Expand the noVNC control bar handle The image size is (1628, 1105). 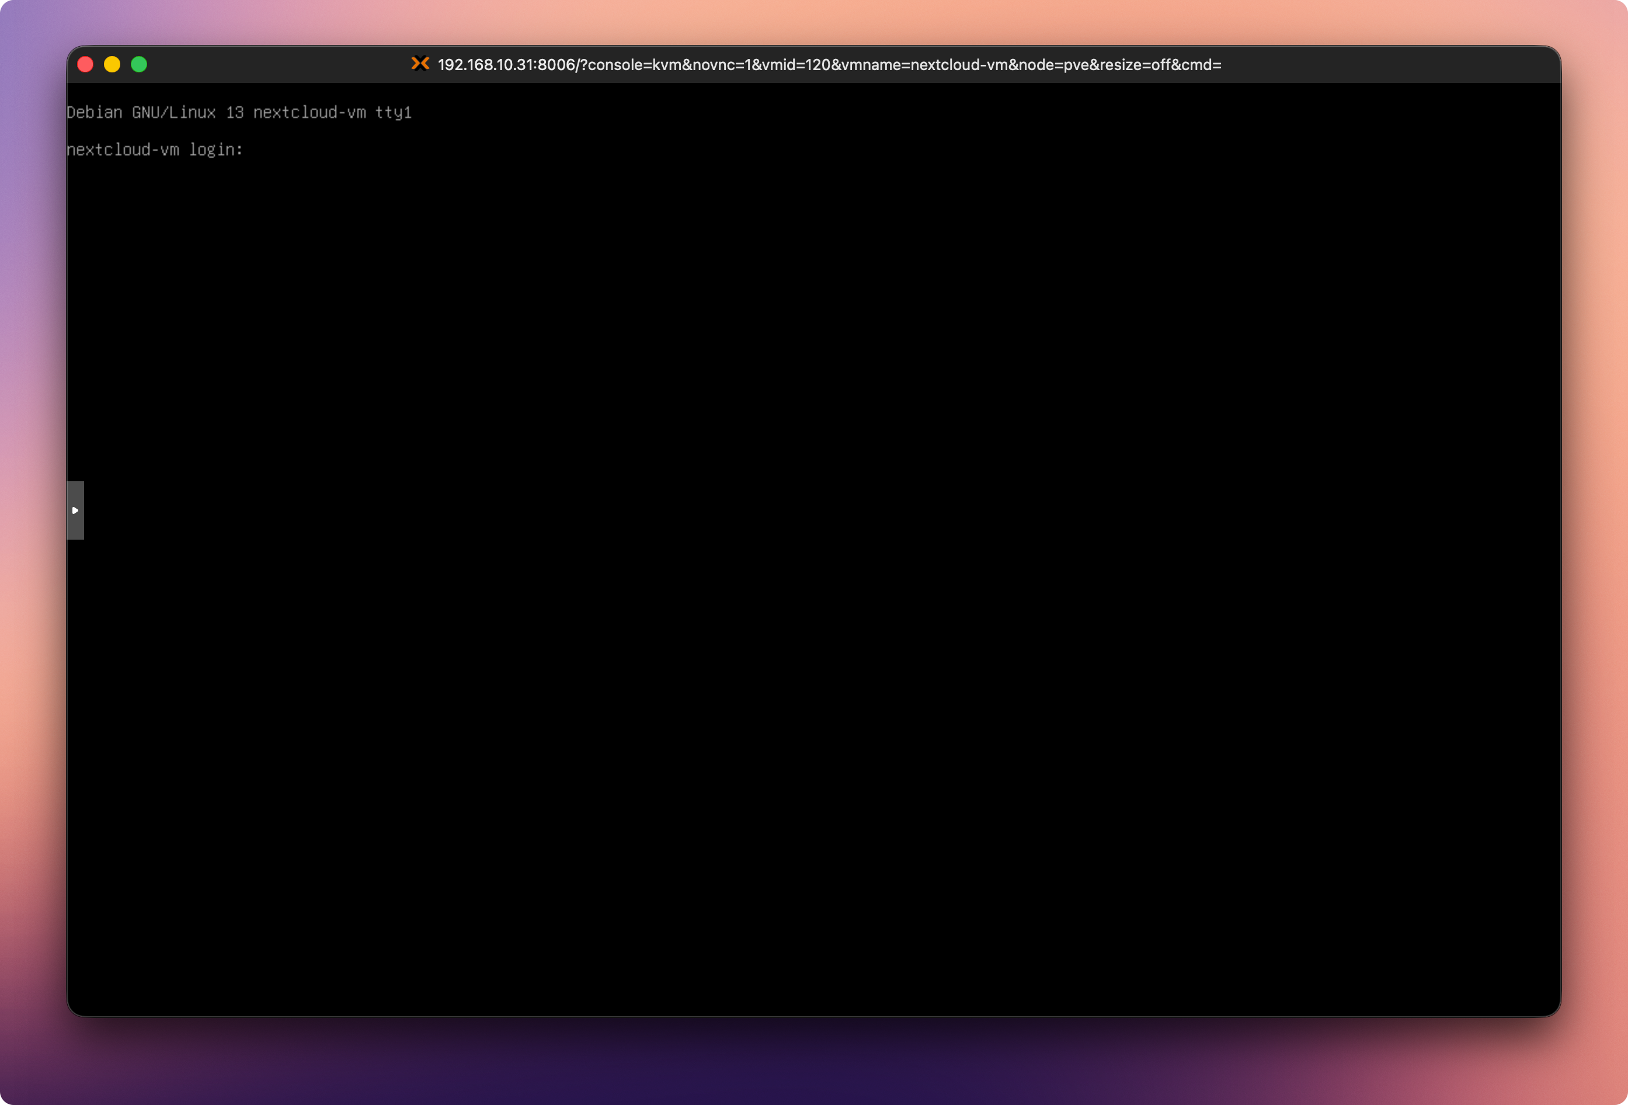click(75, 510)
